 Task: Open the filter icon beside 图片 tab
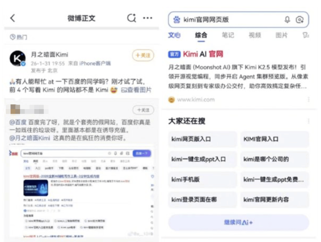point(306,35)
